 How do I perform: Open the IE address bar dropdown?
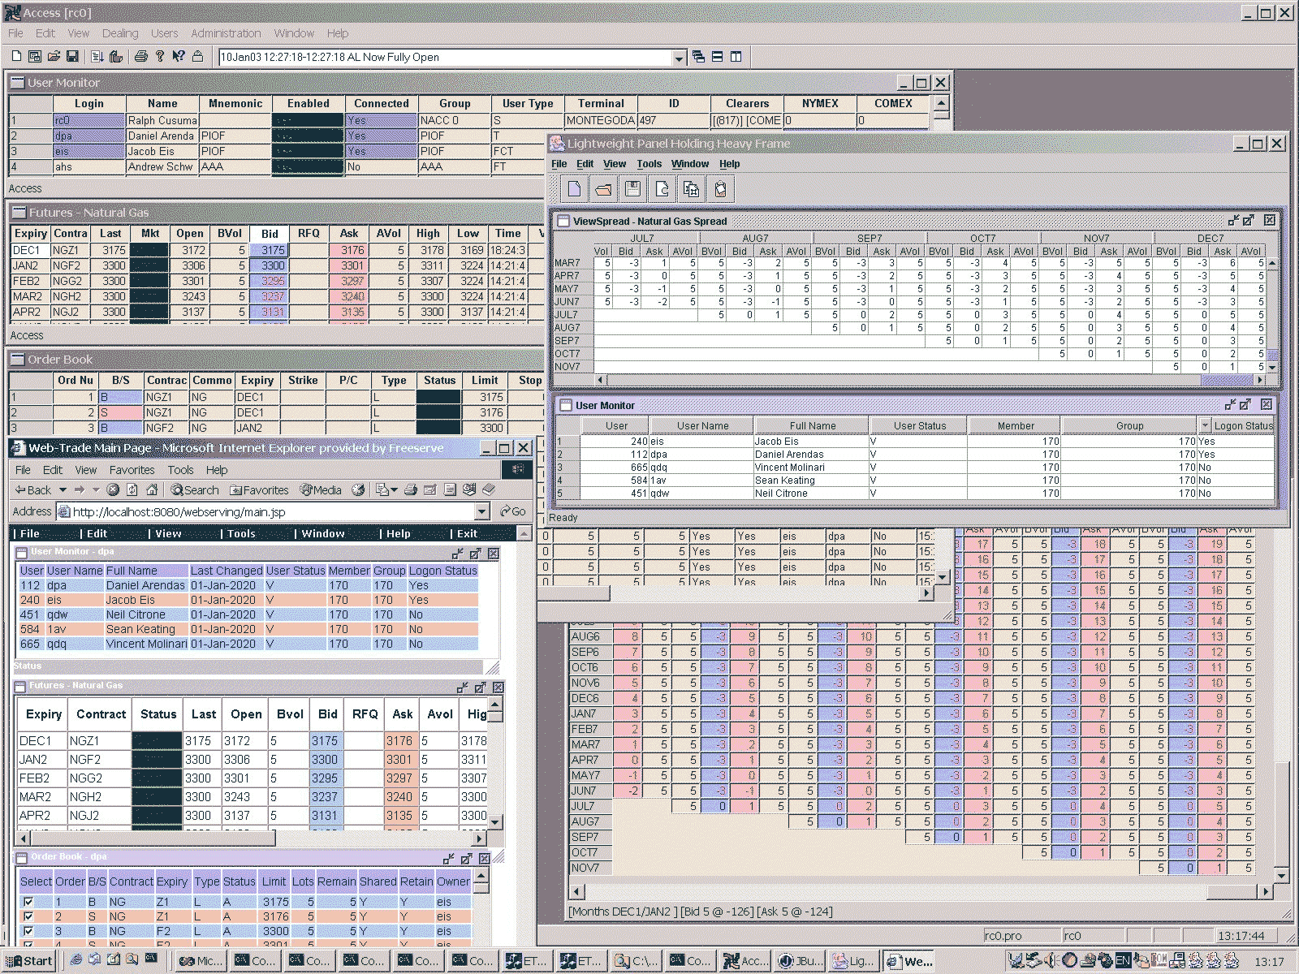[x=481, y=511]
